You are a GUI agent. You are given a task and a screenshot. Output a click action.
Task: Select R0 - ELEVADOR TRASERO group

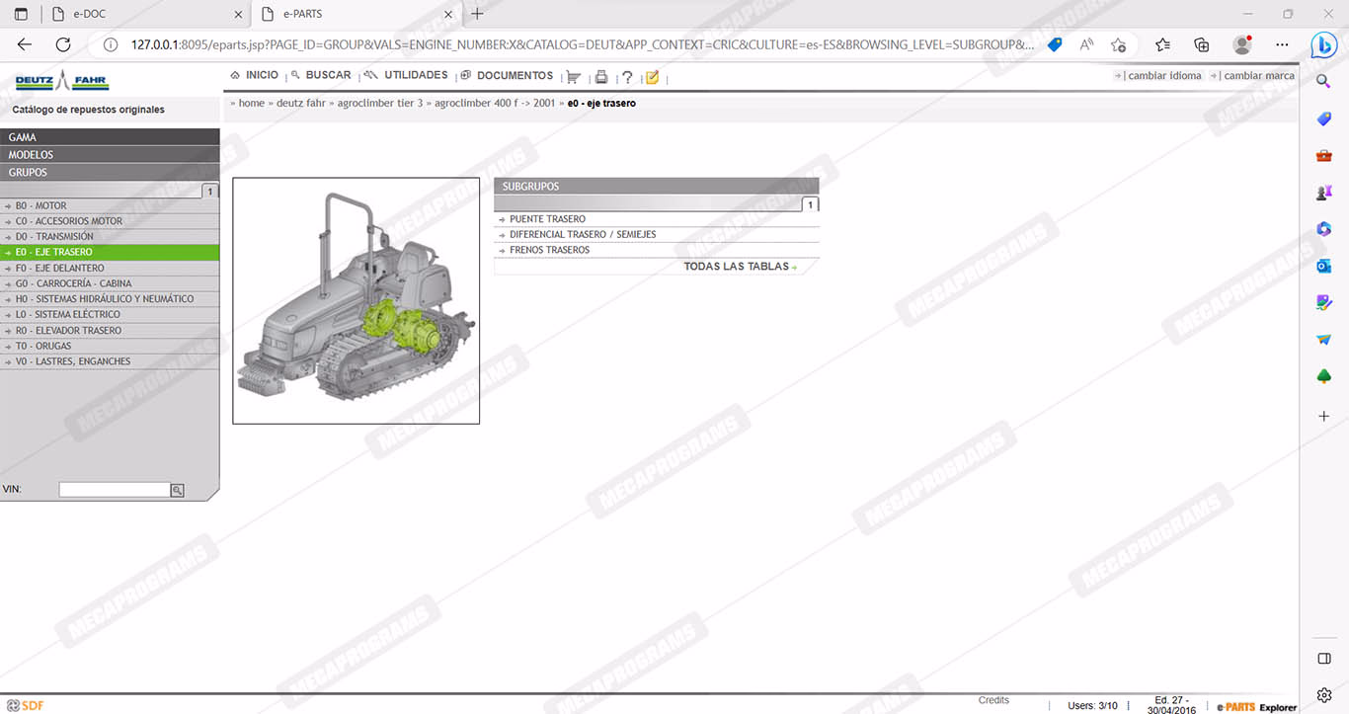tap(110, 331)
